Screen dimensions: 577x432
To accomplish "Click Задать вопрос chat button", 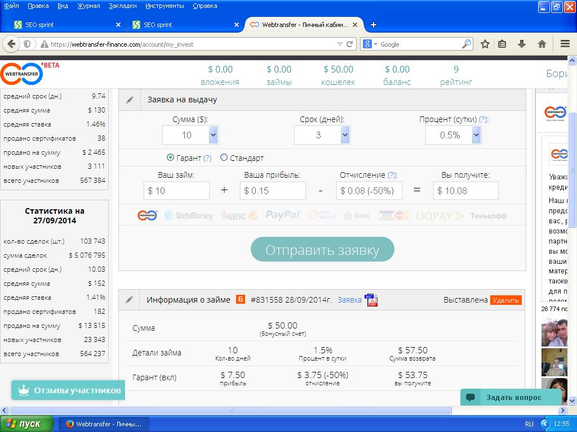I will (x=511, y=398).
